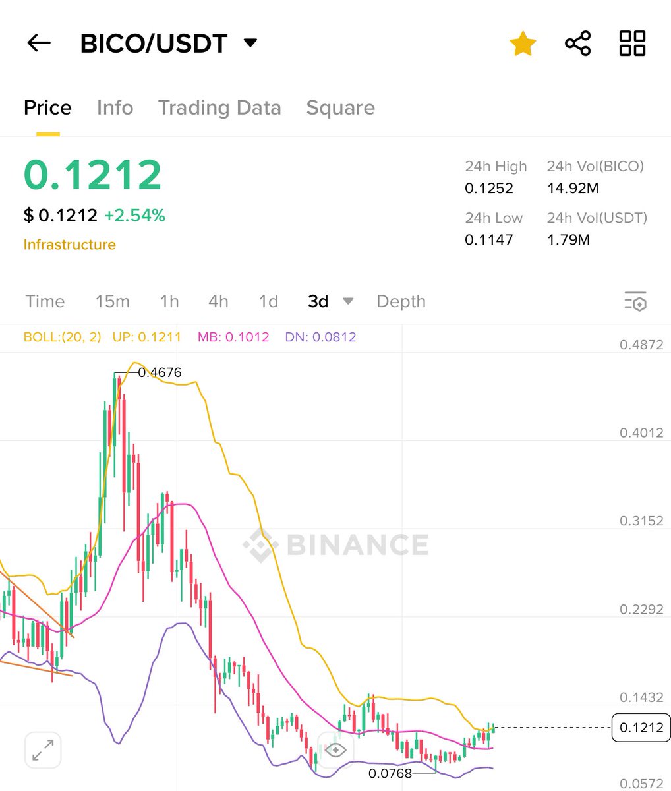671x791 pixels.
Task: Toggle the favorite star for BICO/USDT
Action: coord(523,44)
